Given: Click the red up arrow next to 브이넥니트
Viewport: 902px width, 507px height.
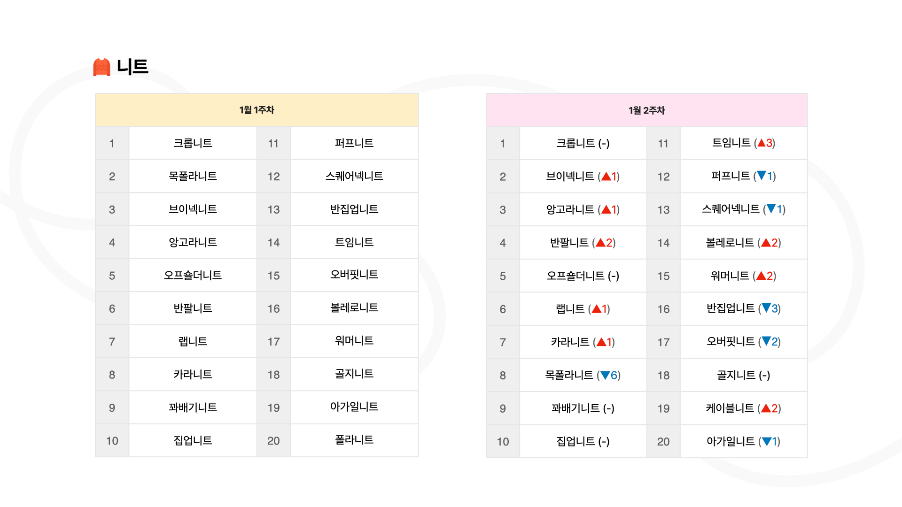Looking at the screenshot, I should tap(606, 177).
